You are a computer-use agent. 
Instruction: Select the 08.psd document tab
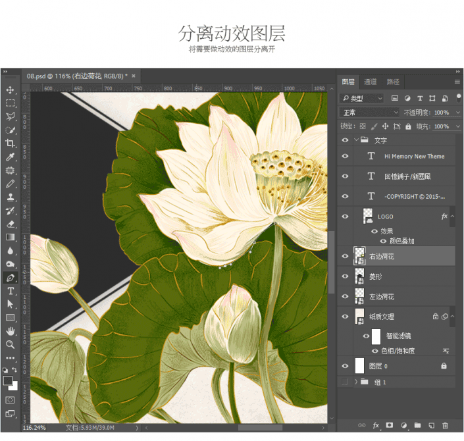pyautogui.click(x=77, y=76)
